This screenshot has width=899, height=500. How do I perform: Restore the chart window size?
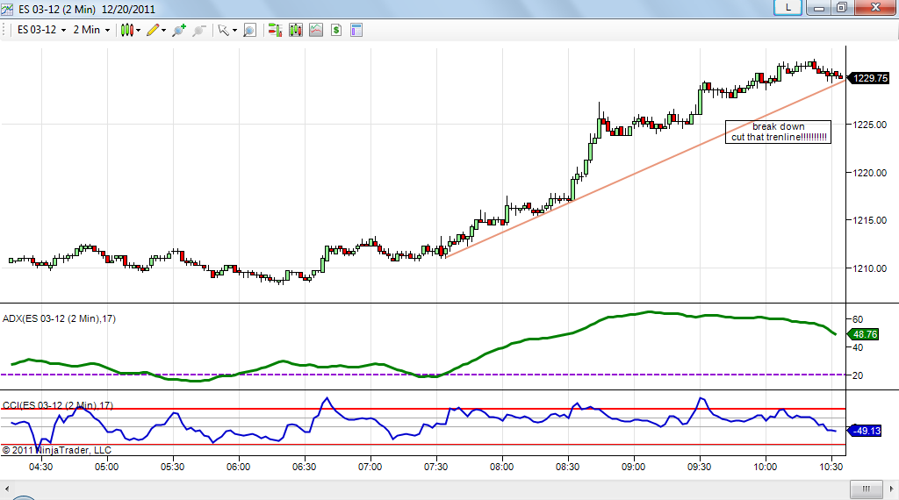tap(842, 7)
